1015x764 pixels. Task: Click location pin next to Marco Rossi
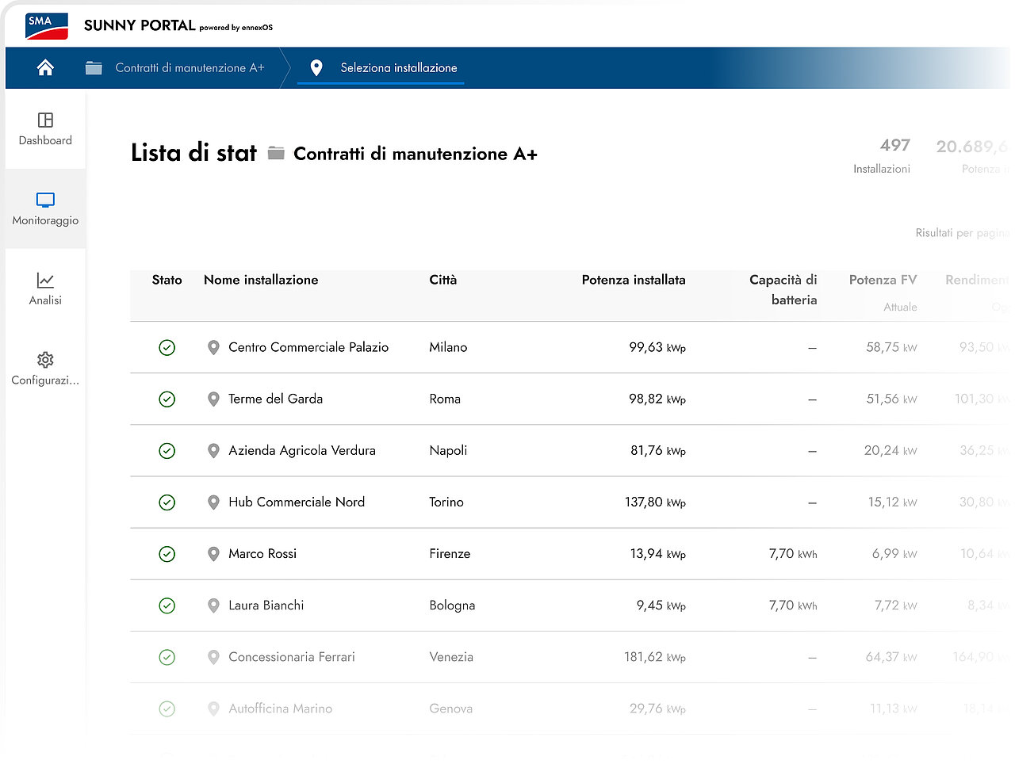click(213, 554)
